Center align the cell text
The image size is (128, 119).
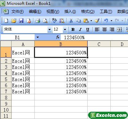click(x=105, y=29)
